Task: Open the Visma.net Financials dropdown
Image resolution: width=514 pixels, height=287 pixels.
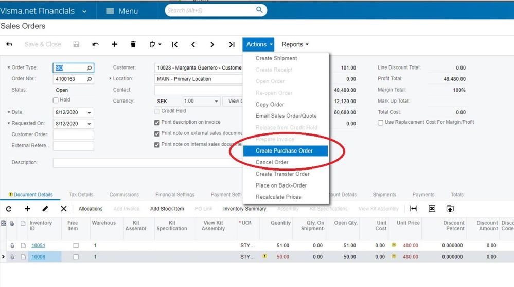Action: pyautogui.click(x=84, y=11)
